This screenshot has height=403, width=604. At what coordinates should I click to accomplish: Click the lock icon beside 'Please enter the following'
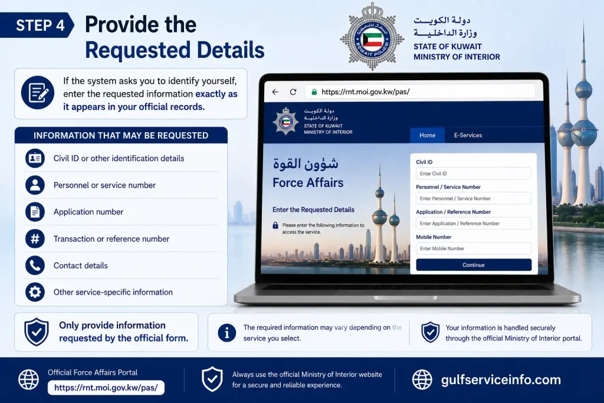(x=275, y=225)
